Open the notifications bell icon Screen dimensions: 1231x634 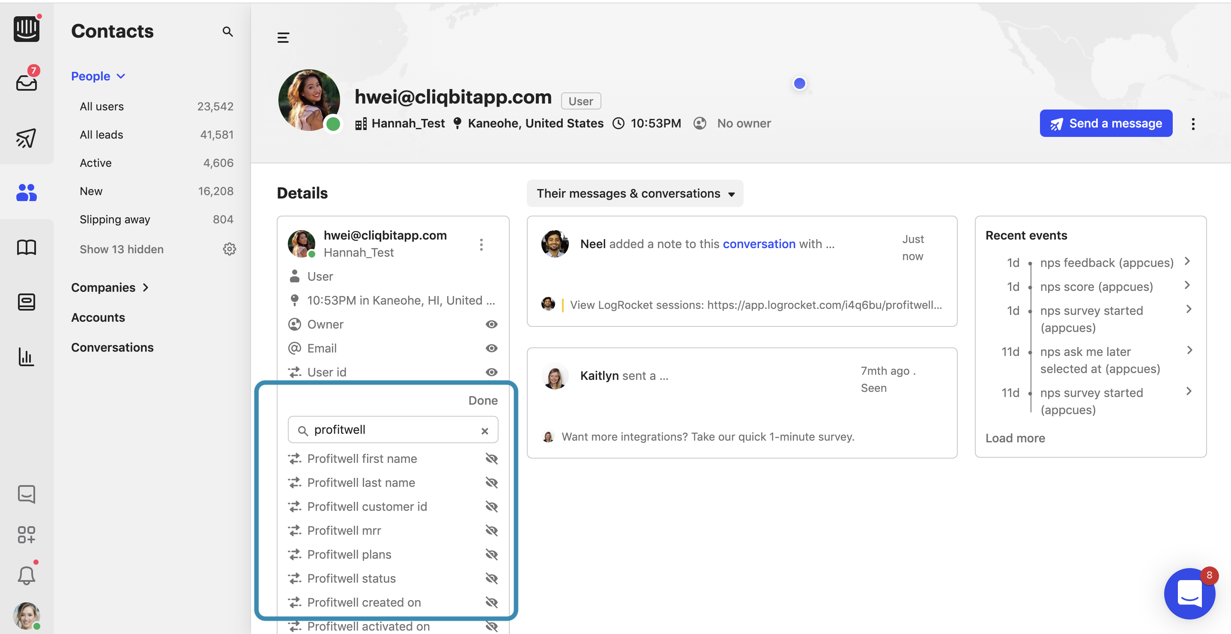coord(26,575)
